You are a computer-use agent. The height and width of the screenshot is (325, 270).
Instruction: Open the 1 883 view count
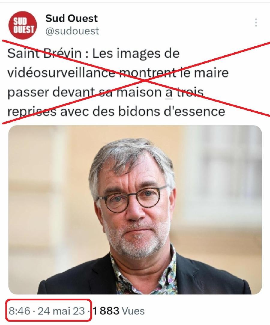[106, 311]
